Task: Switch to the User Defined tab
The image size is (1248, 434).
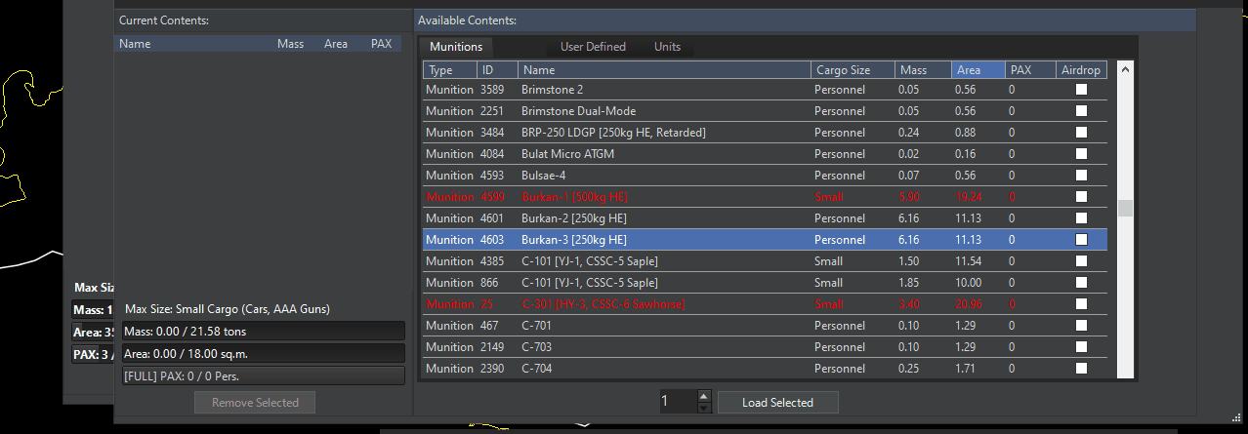Action: (x=593, y=47)
